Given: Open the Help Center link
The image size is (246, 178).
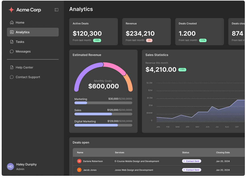Looking at the screenshot, I should pos(33,68).
